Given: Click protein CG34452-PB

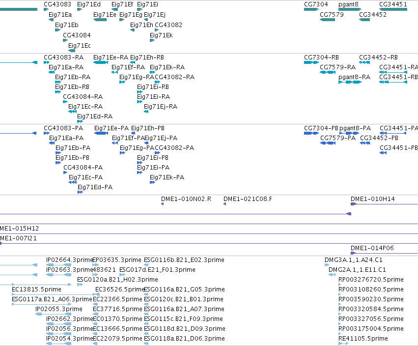Looking at the screenshot, I should coord(379,138).
